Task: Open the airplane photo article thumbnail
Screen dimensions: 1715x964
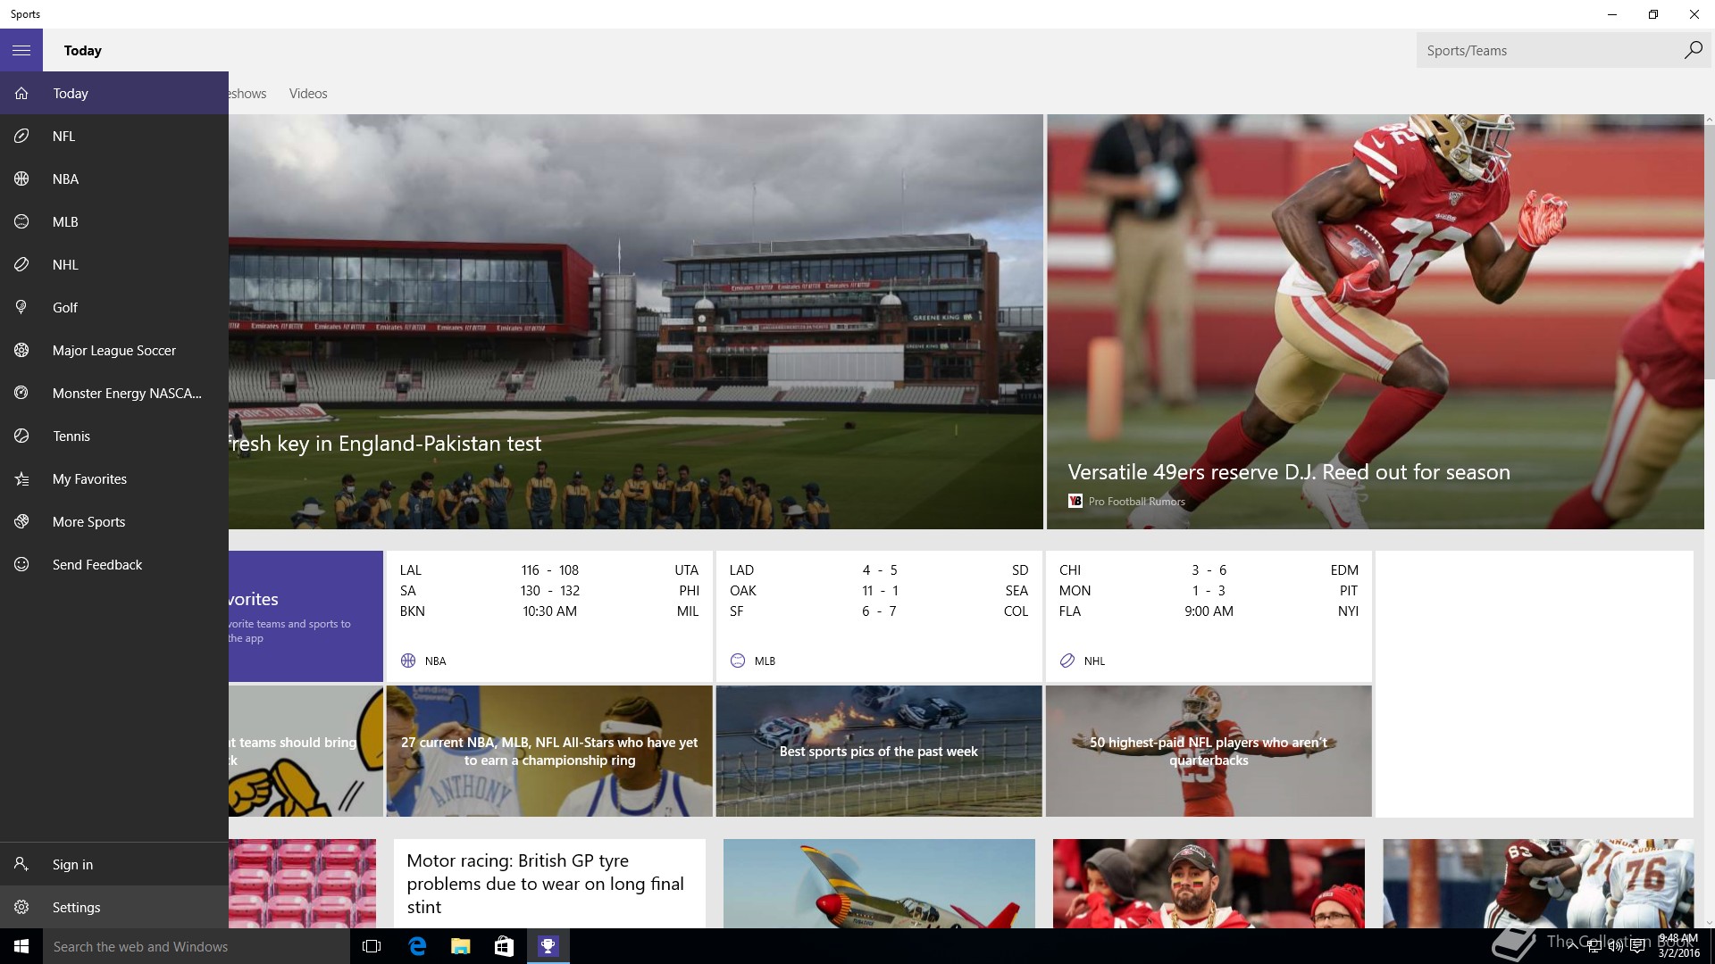Action: point(879,884)
